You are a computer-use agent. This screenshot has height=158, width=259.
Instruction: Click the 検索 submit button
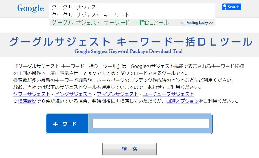tap(129, 149)
